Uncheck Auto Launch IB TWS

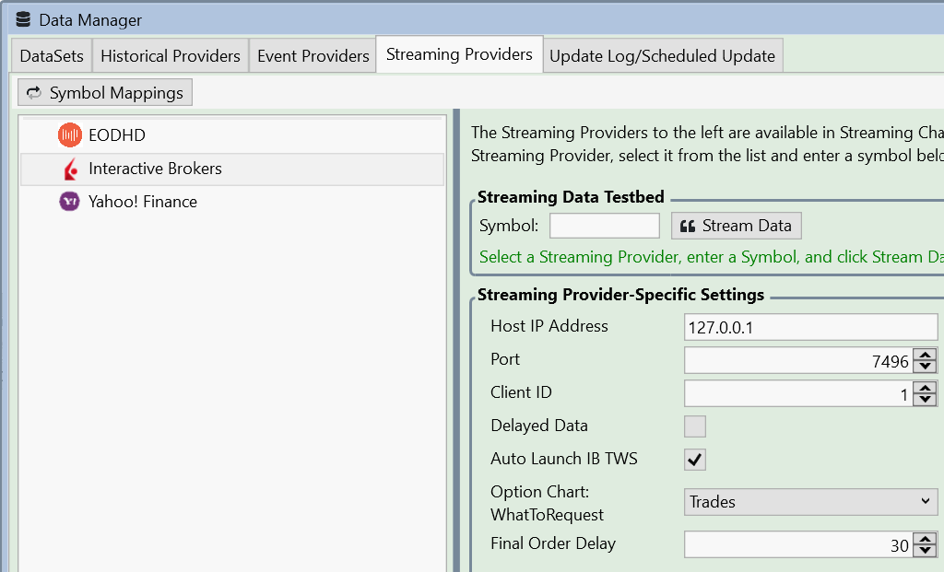pyautogui.click(x=695, y=459)
